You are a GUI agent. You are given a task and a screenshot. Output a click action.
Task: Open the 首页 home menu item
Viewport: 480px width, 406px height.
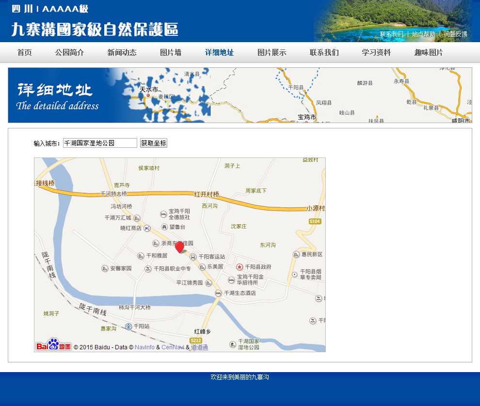[25, 53]
